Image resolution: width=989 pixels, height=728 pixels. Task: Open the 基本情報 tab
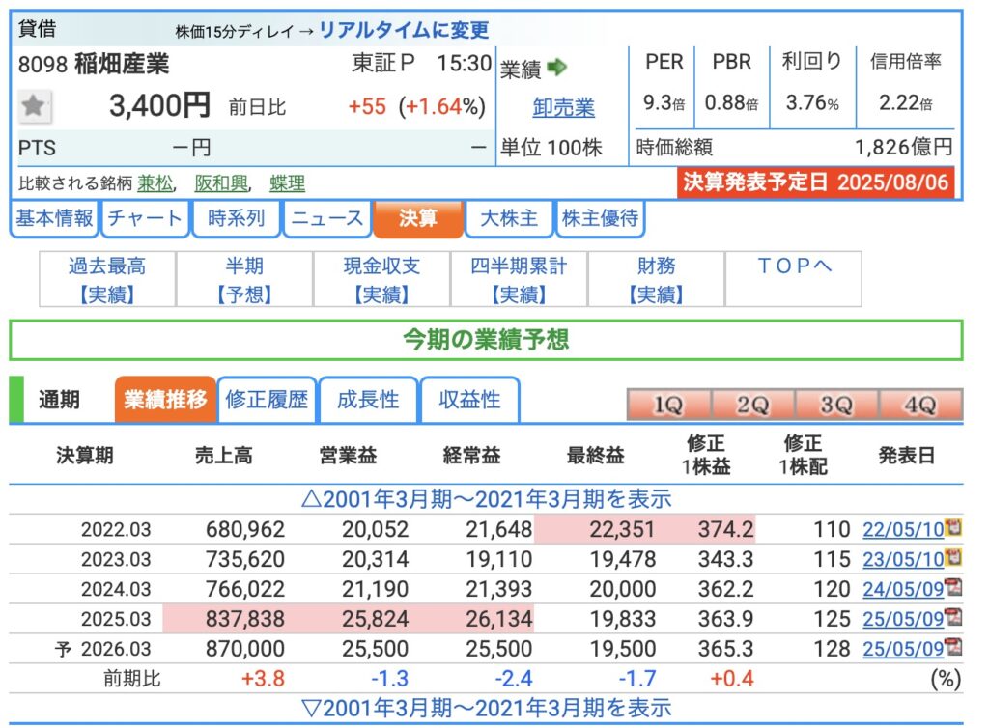tap(54, 219)
